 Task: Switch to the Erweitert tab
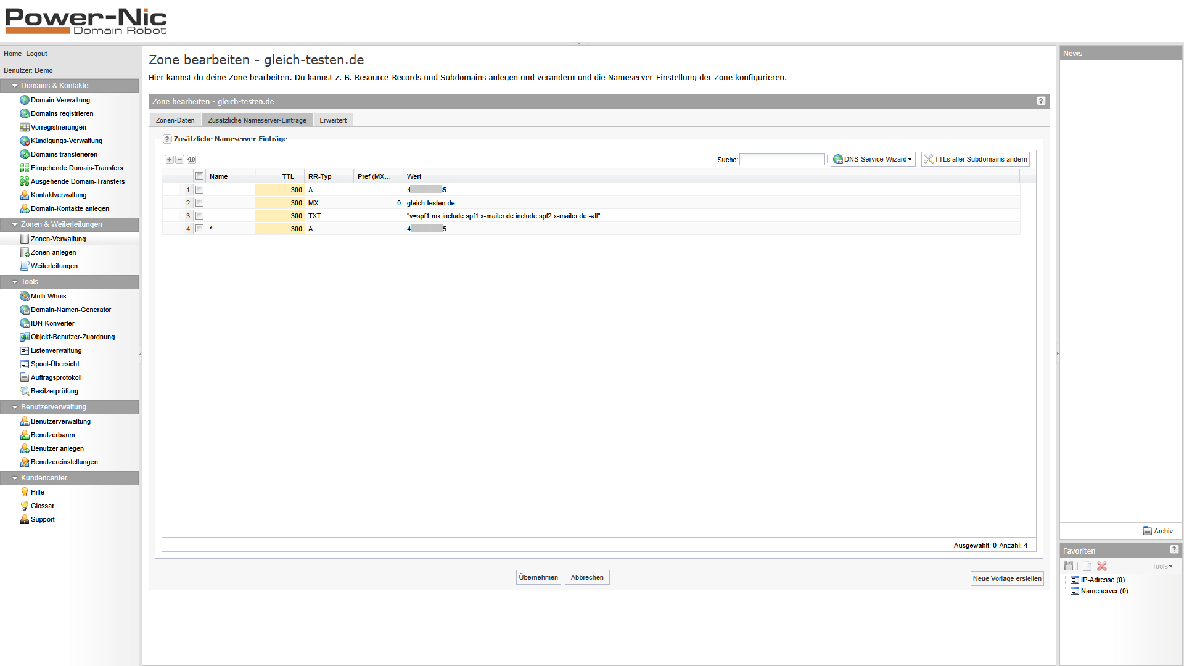333,120
